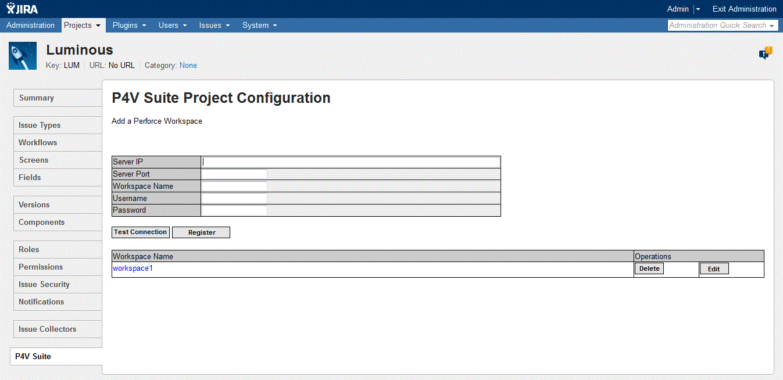The image size is (783, 380).
Task: Click the Luminous project title
Action: 80,50
